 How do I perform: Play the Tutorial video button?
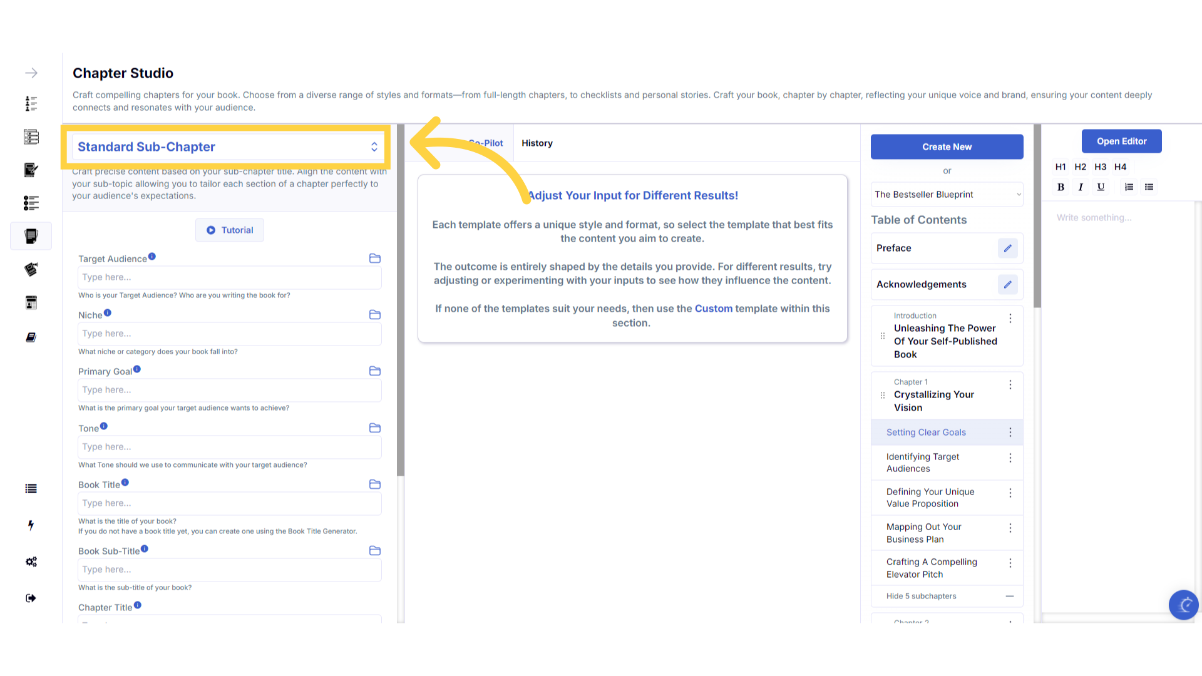[x=230, y=230]
